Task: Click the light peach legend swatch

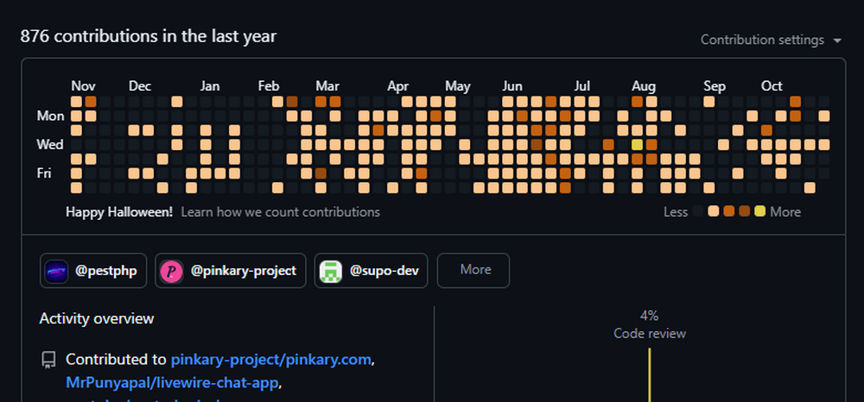Action: coord(714,211)
